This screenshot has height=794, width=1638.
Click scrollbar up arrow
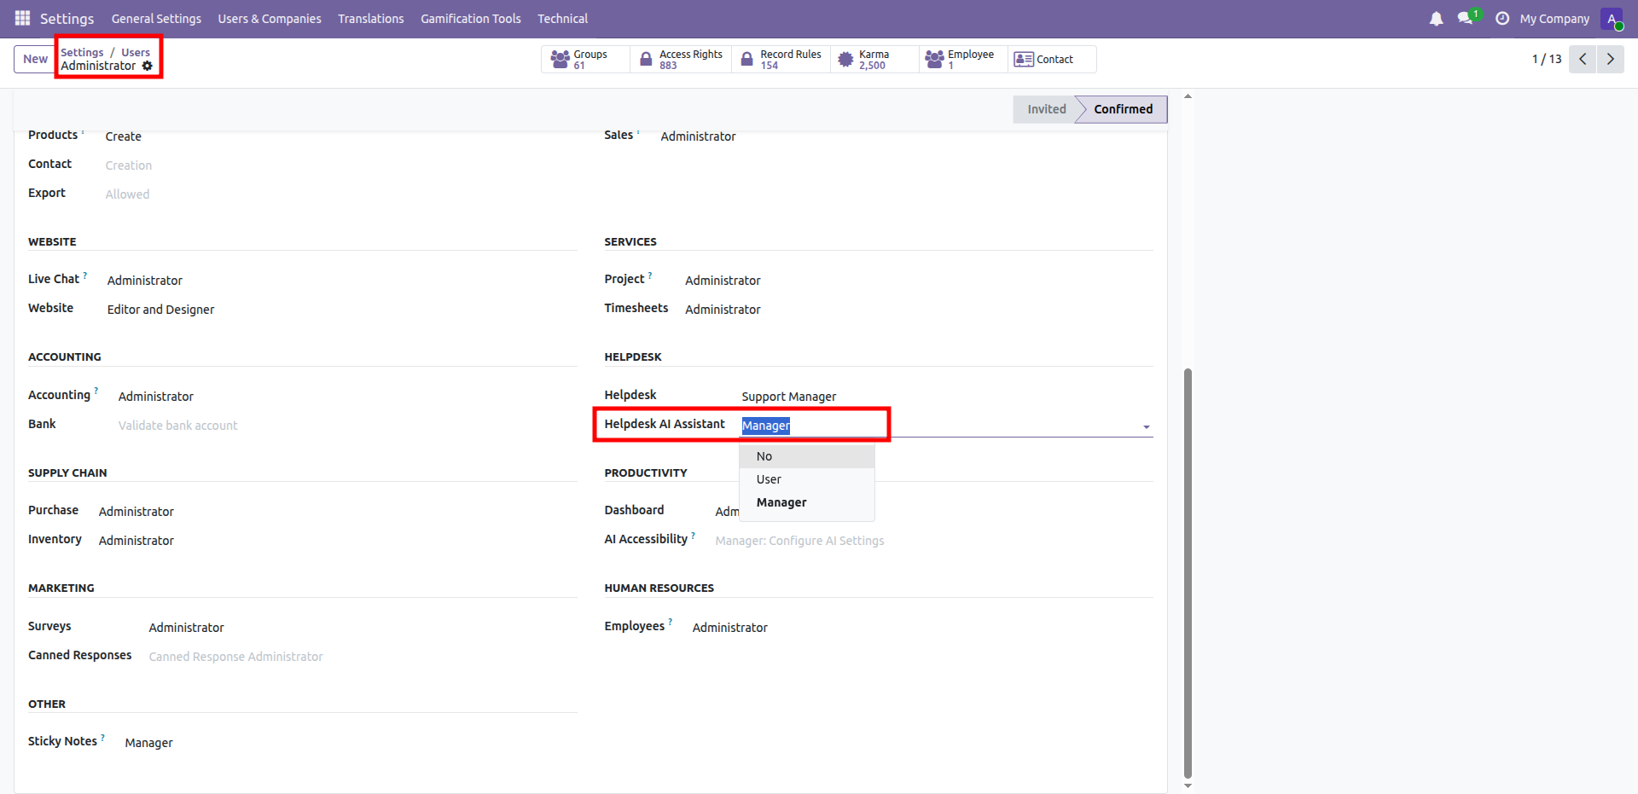[1188, 96]
